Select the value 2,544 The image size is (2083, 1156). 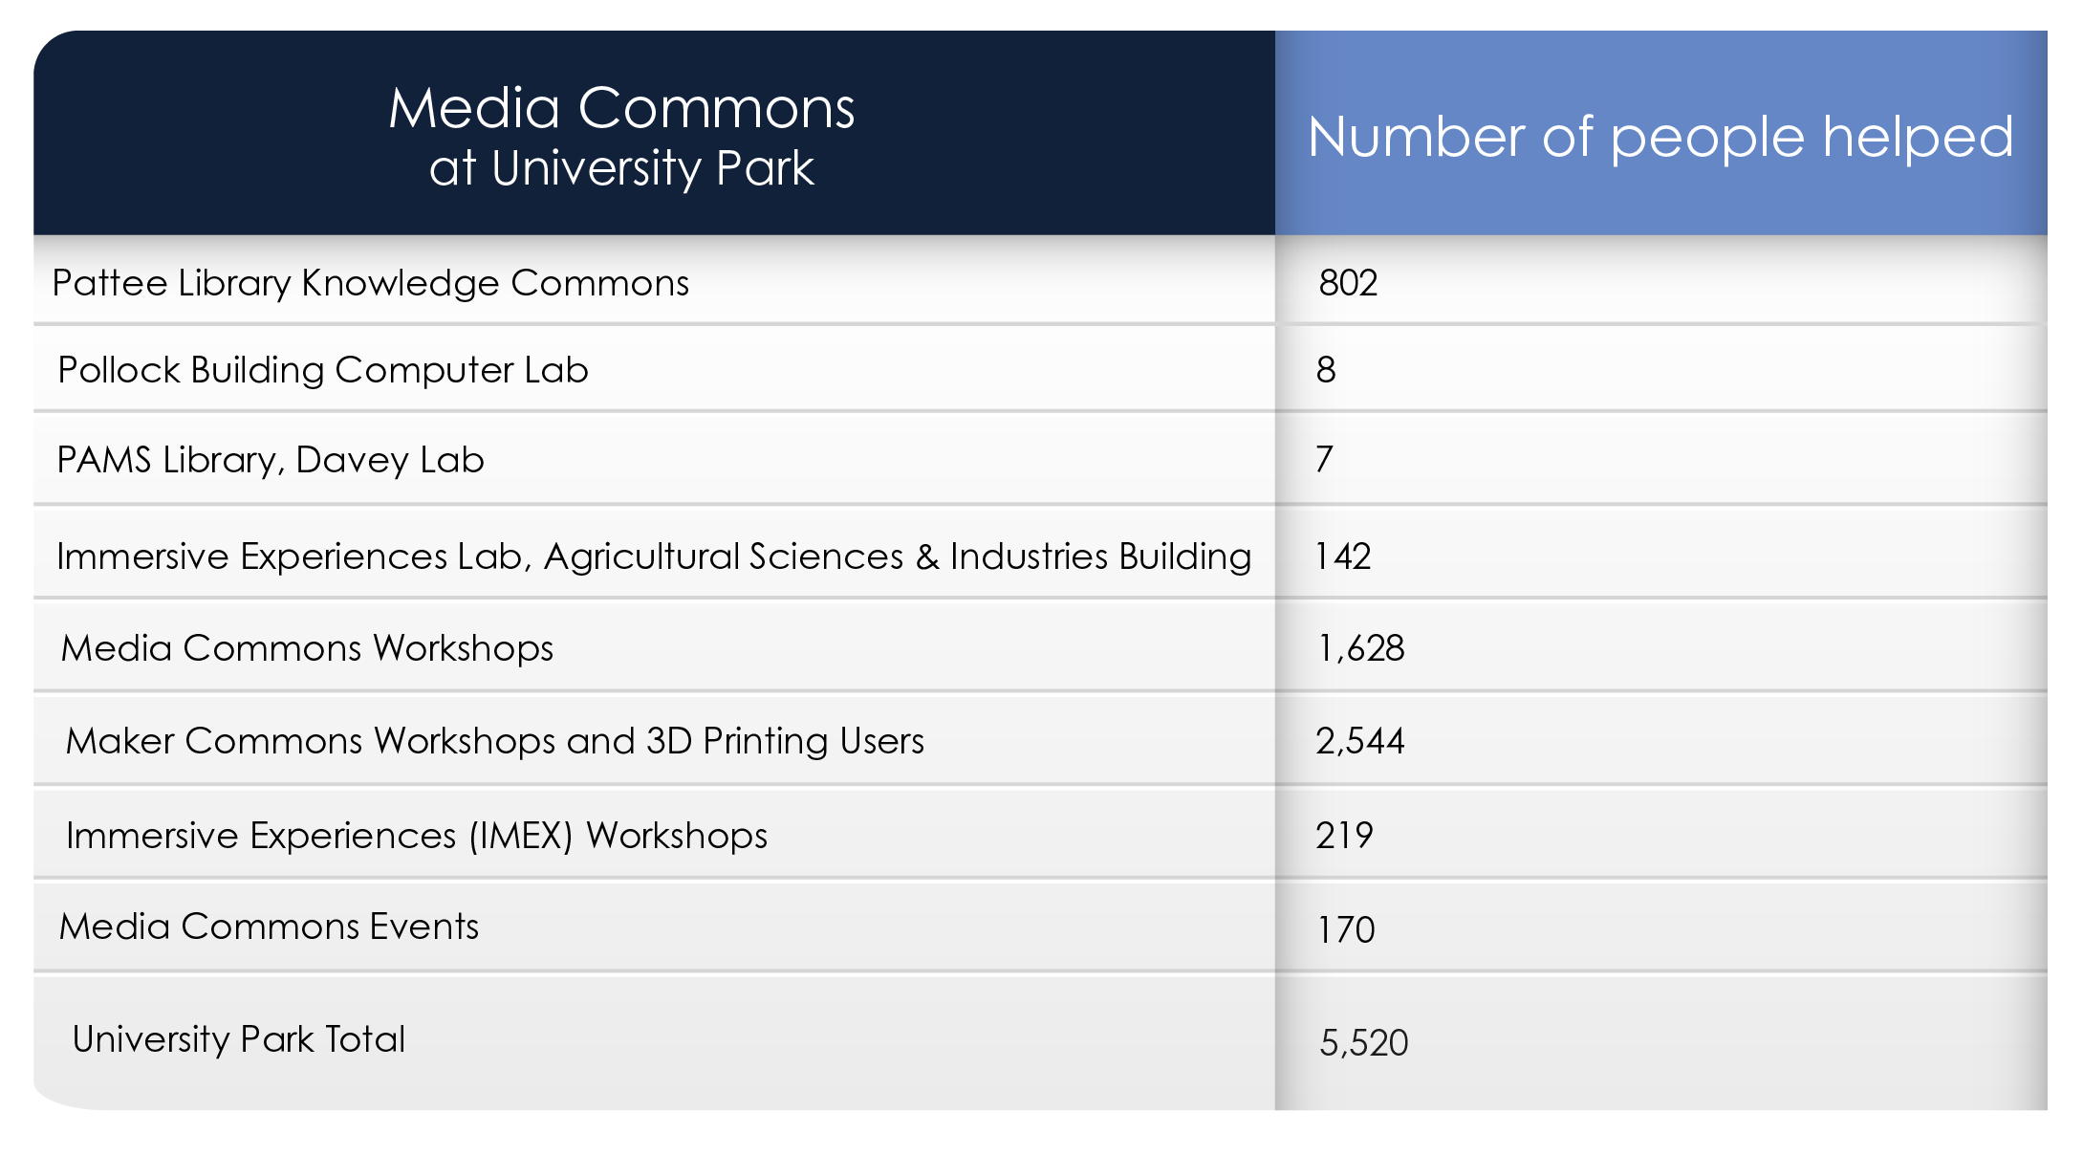coord(1360,741)
